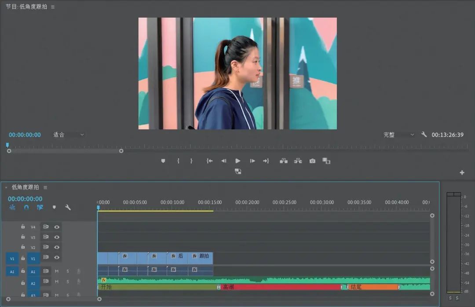Open the 低角度跟拍 timeline panel menu

45,188
